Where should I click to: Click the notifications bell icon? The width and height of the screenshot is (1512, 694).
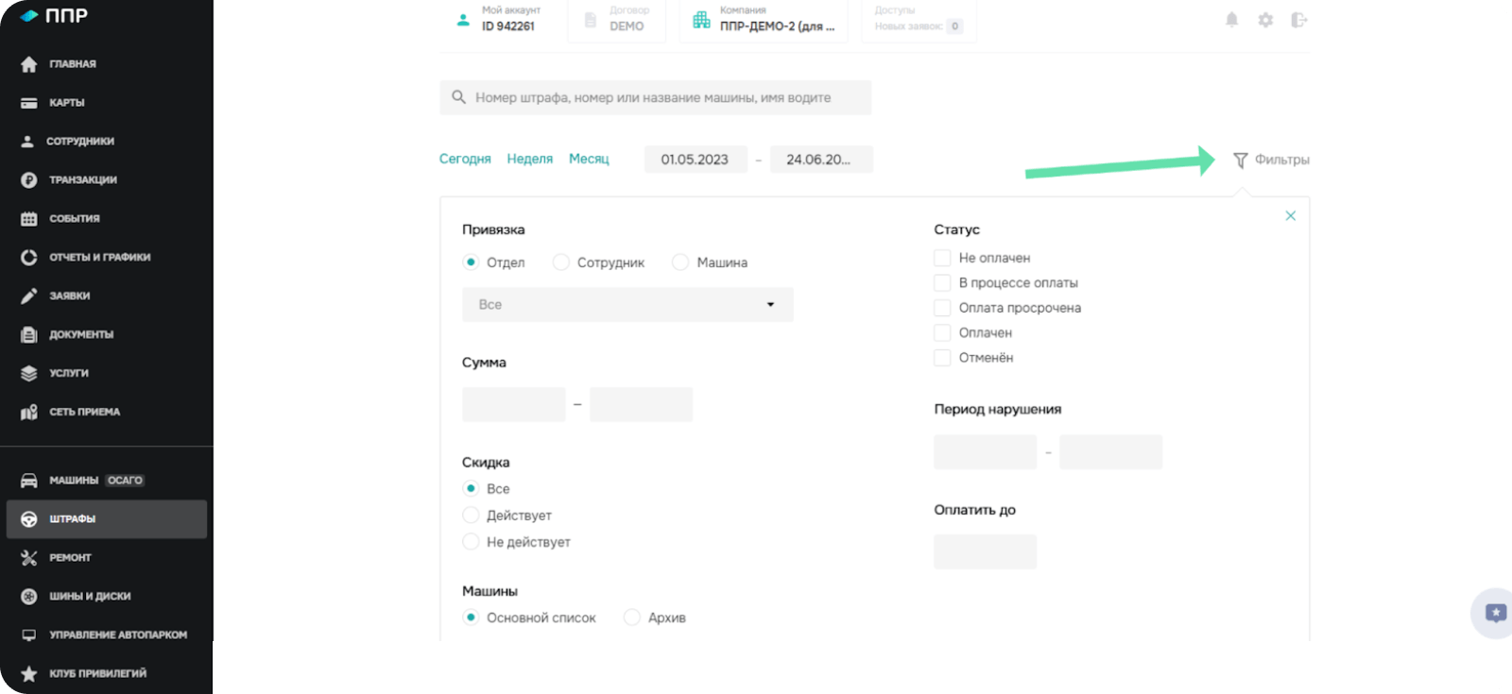1231,20
